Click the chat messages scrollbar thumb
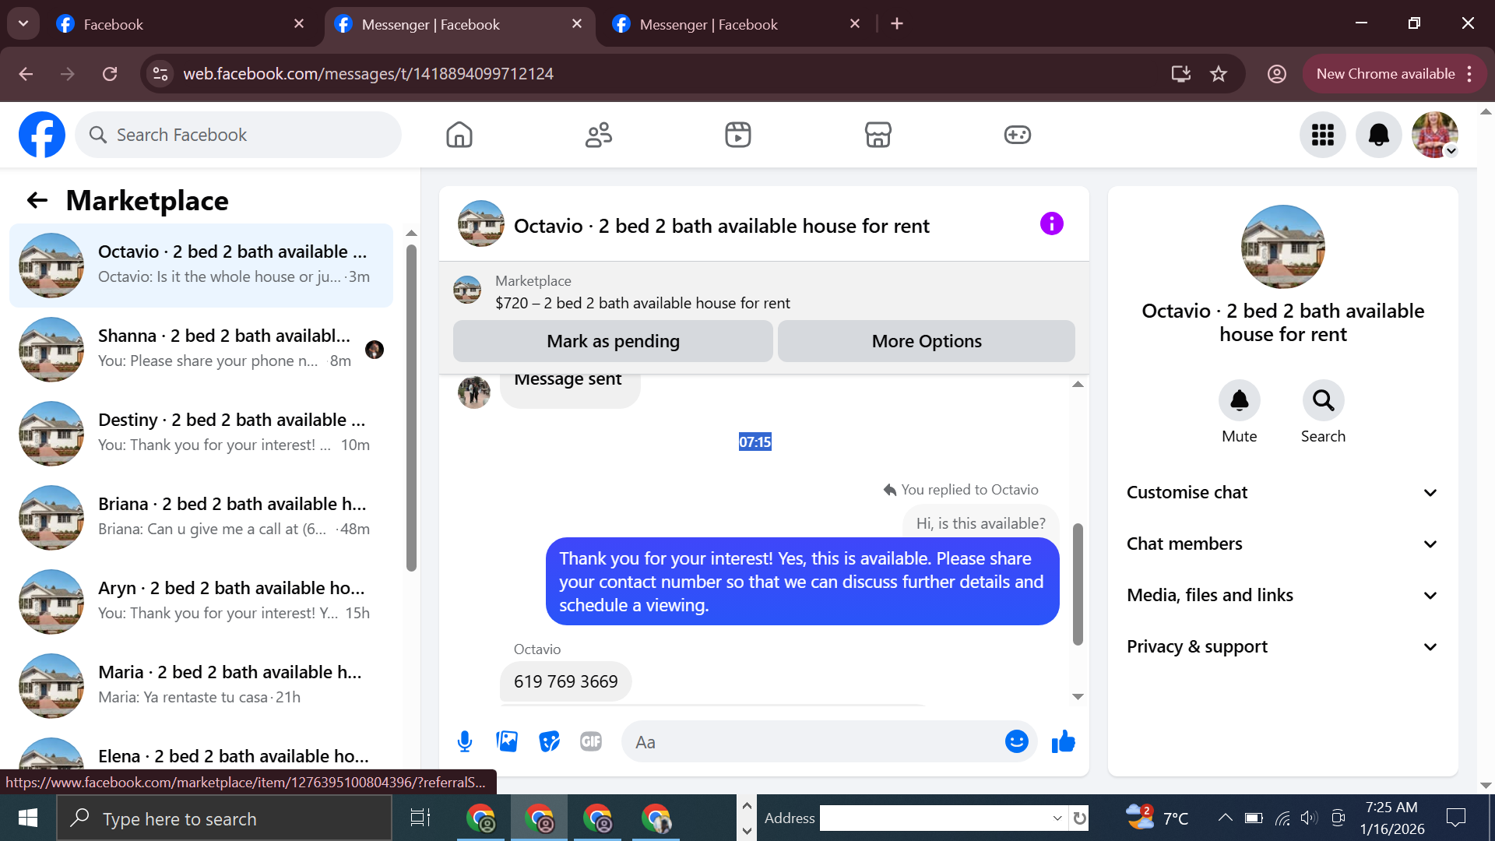 tap(1078, 584)
